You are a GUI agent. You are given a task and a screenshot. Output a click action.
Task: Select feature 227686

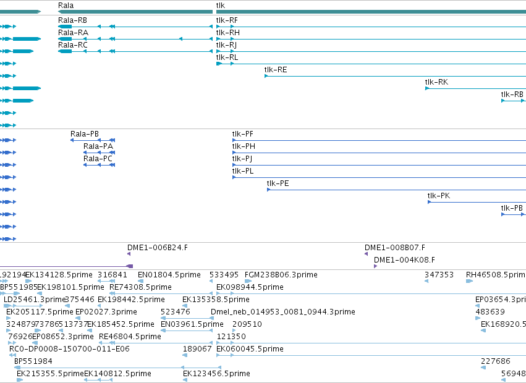(x=496, y=361)
